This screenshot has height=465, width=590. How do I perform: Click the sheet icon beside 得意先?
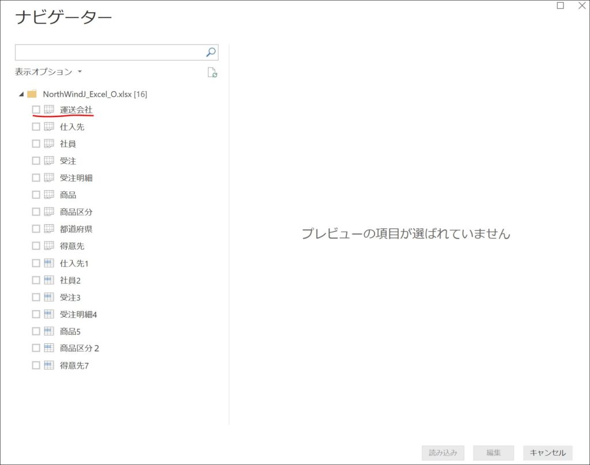(49, 245)
